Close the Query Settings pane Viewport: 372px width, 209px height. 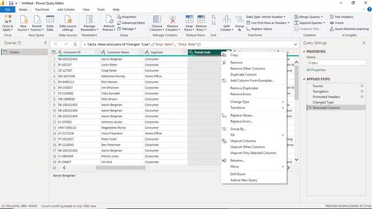coord(364,43)
